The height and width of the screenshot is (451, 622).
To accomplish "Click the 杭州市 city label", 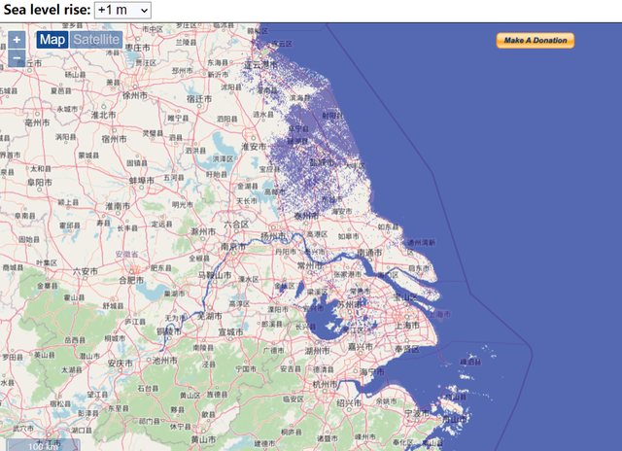I will (326, 384).
